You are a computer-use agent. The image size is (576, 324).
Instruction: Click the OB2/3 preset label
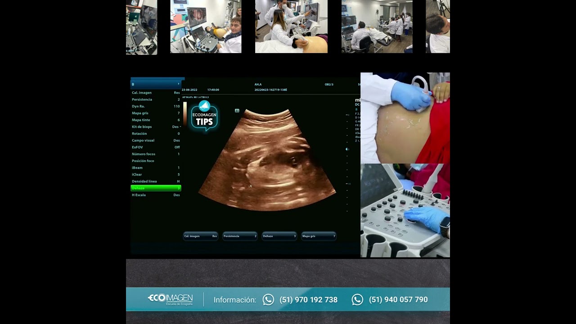click(x=329, y=85)
